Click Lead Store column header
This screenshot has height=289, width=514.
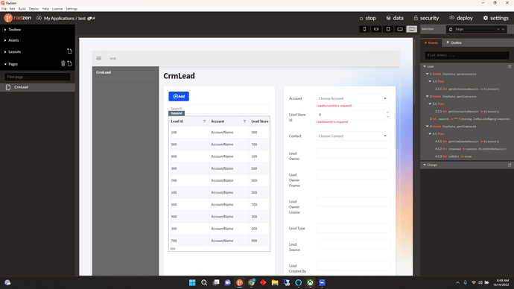click(x=260, y=121)
